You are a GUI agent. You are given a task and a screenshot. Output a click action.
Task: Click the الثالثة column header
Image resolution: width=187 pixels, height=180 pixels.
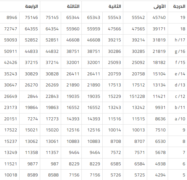(61, 6)
